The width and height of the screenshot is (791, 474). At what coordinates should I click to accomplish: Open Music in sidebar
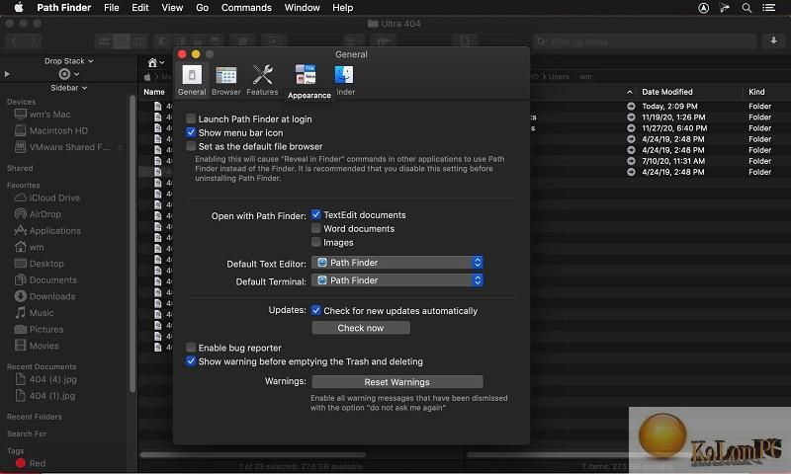point(35,313)
